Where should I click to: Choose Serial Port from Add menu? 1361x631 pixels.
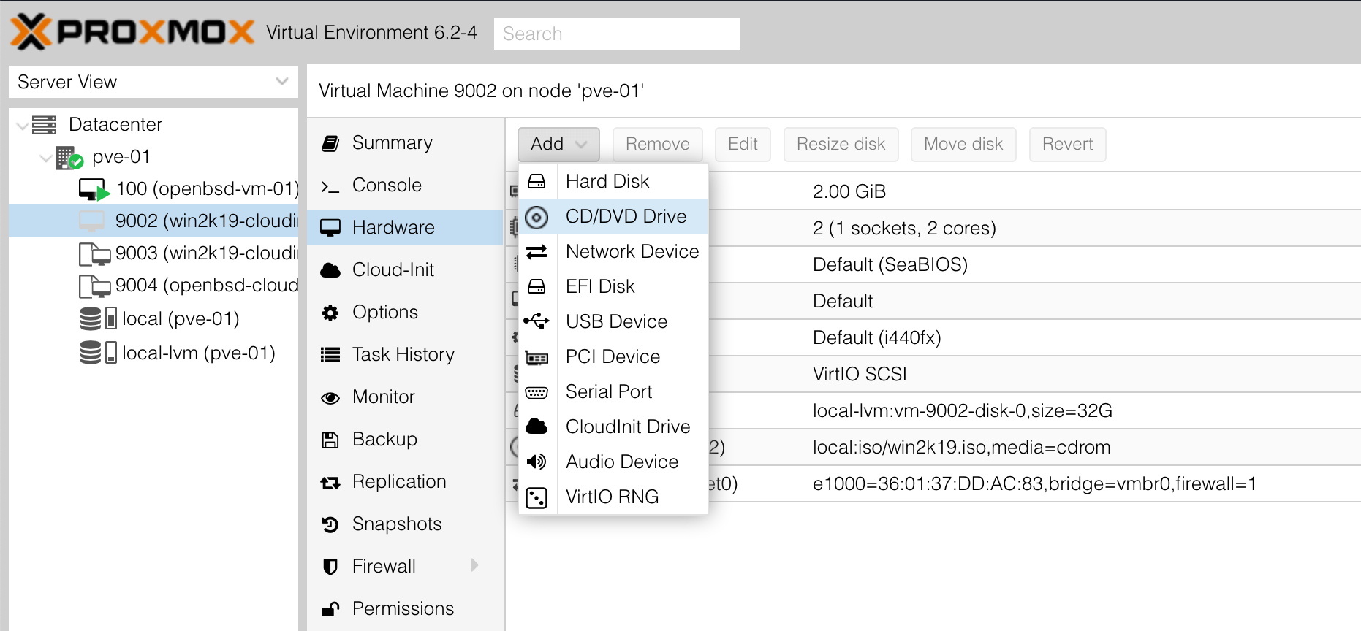pyautogui.click(x=613, y=391)
